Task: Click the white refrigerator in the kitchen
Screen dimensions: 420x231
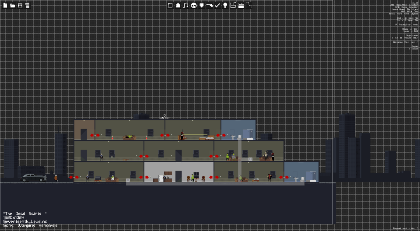Action: coord(161,178)
